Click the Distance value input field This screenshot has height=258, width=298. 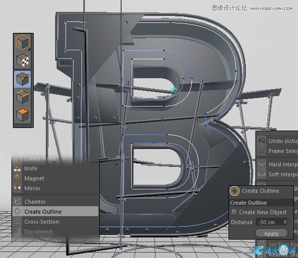(268, 222)
